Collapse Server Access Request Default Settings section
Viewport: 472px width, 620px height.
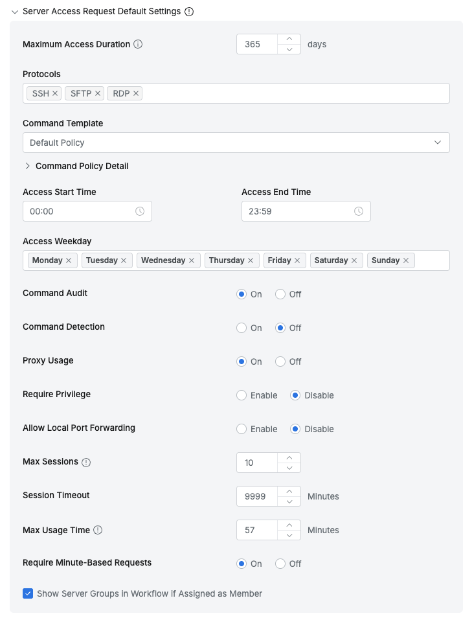[x=15, y=12]
